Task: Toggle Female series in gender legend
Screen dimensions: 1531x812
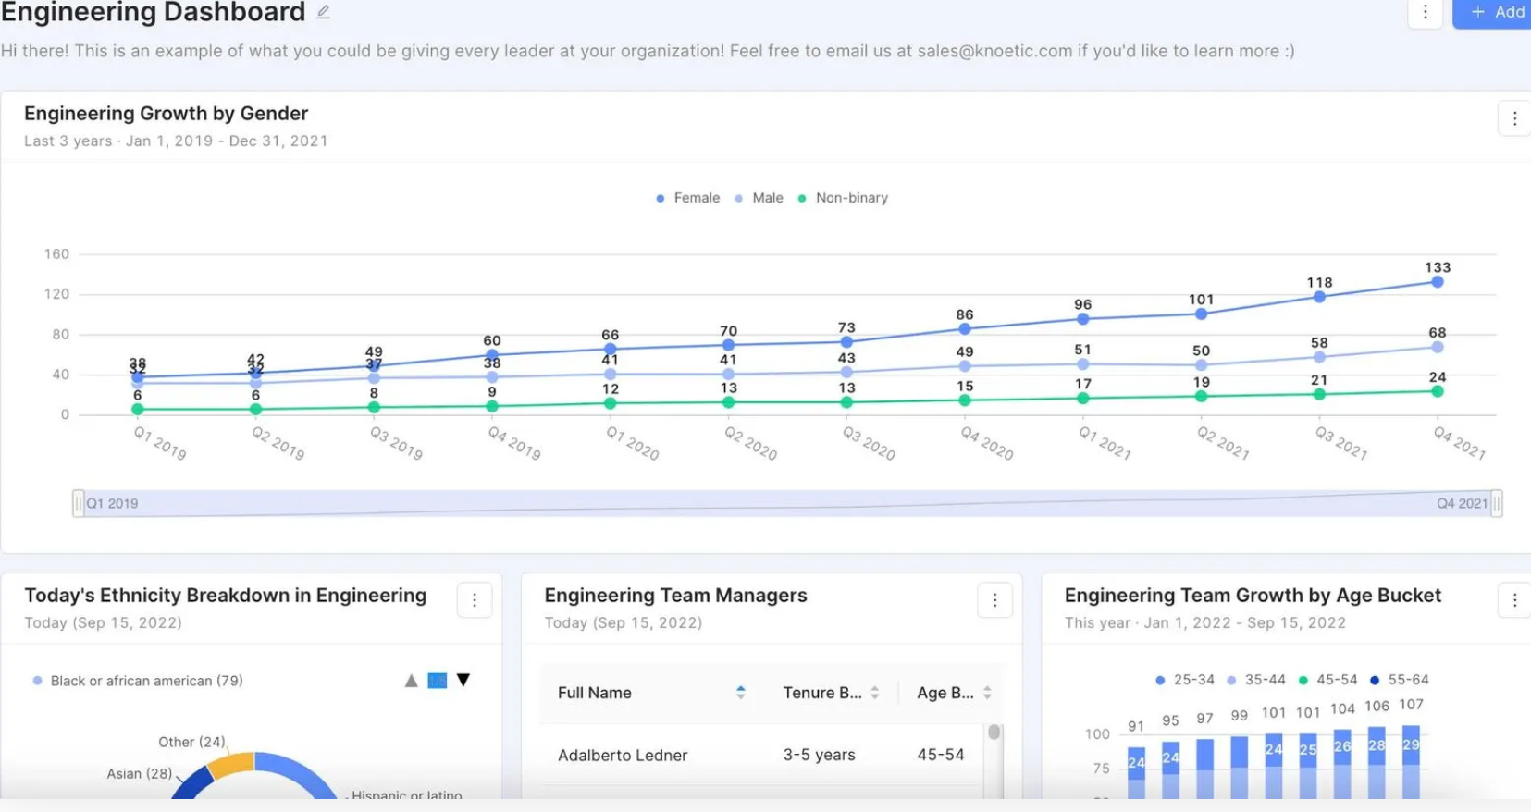Action: coord(687,198)
